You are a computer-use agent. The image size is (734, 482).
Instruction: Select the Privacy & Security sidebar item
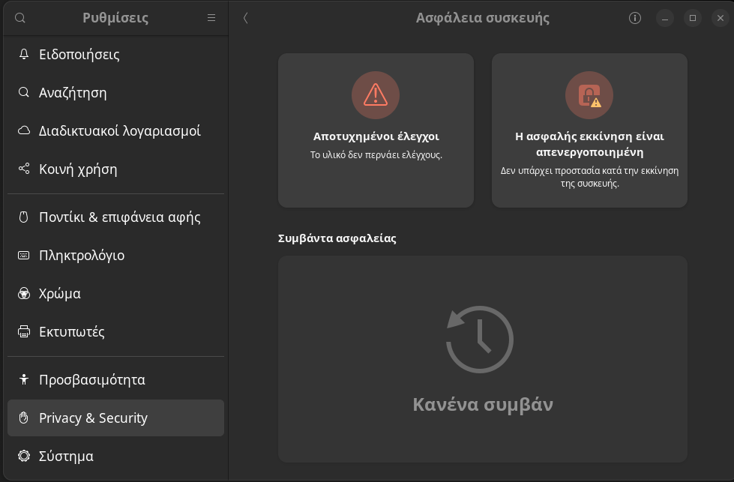coord(115,418)
